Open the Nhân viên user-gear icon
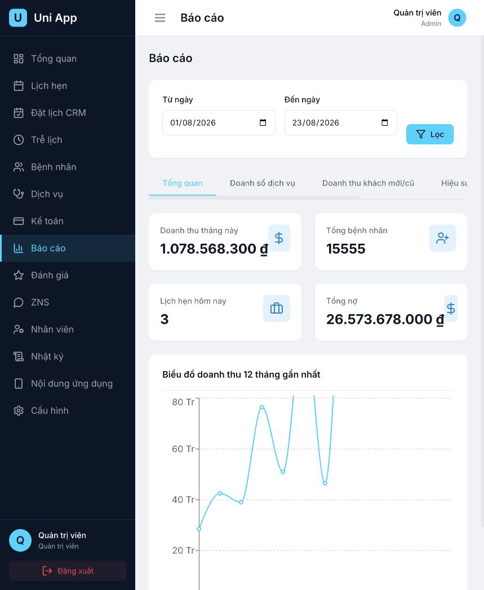The image size is (484, 590). point(19,329)
